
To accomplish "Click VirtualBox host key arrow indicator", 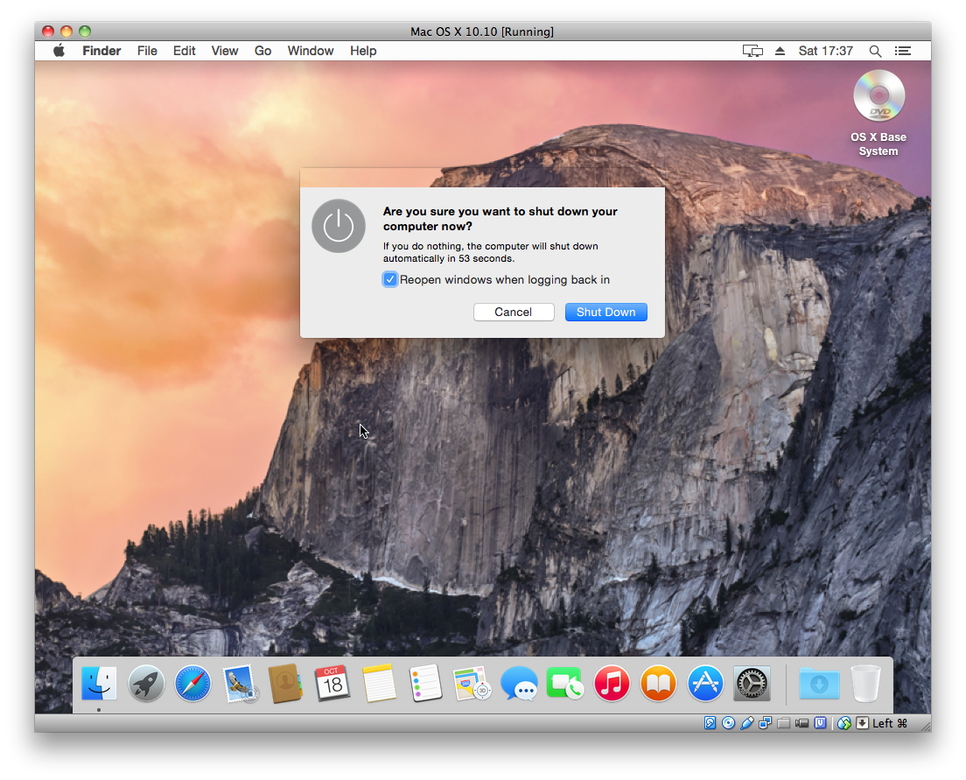I will coord(863,722).
